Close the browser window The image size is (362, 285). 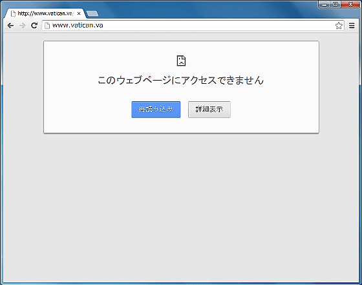point(350,5)
